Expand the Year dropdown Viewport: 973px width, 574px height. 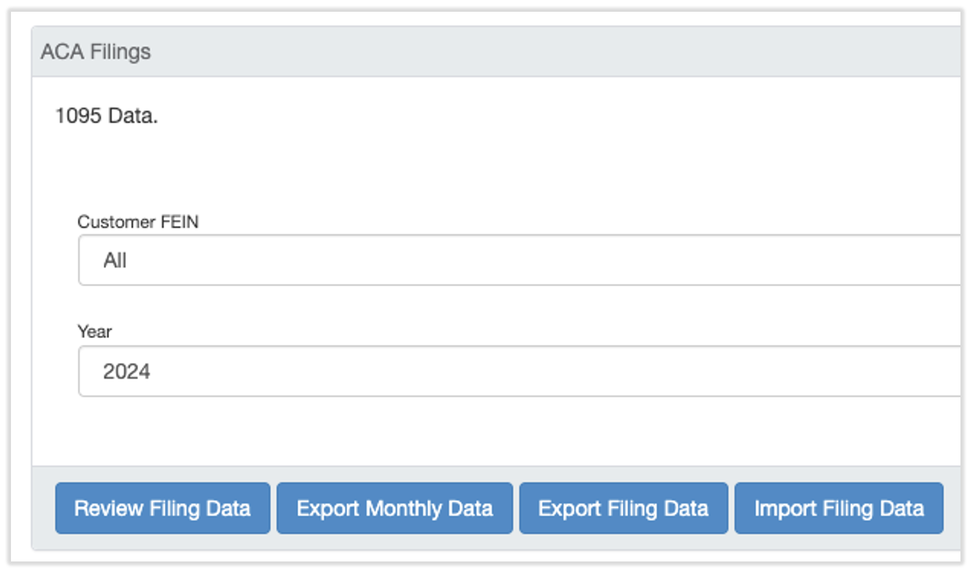[518, 372]
